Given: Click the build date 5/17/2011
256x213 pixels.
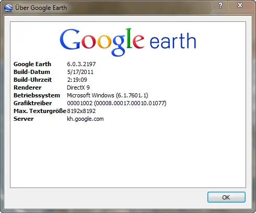Looking at the screenshot, I should 80,72.
